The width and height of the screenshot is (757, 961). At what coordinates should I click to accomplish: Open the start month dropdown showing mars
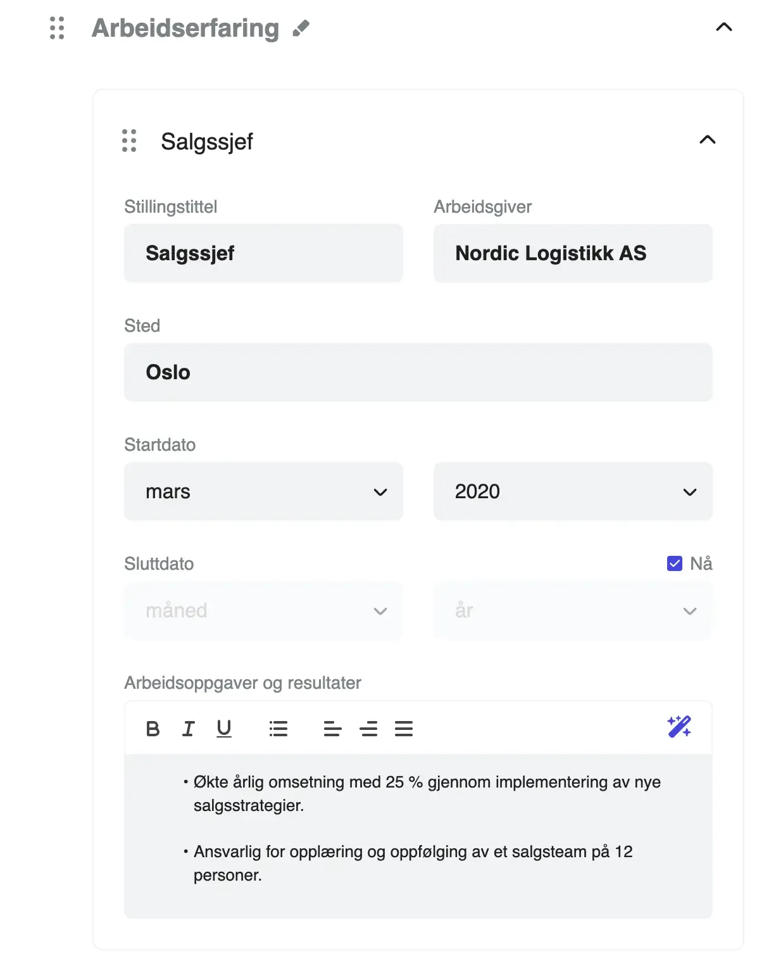coord(263,491)
